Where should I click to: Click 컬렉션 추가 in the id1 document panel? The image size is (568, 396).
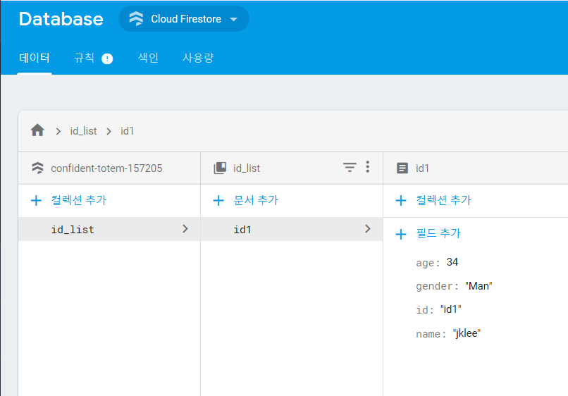(x=433, y=200)
